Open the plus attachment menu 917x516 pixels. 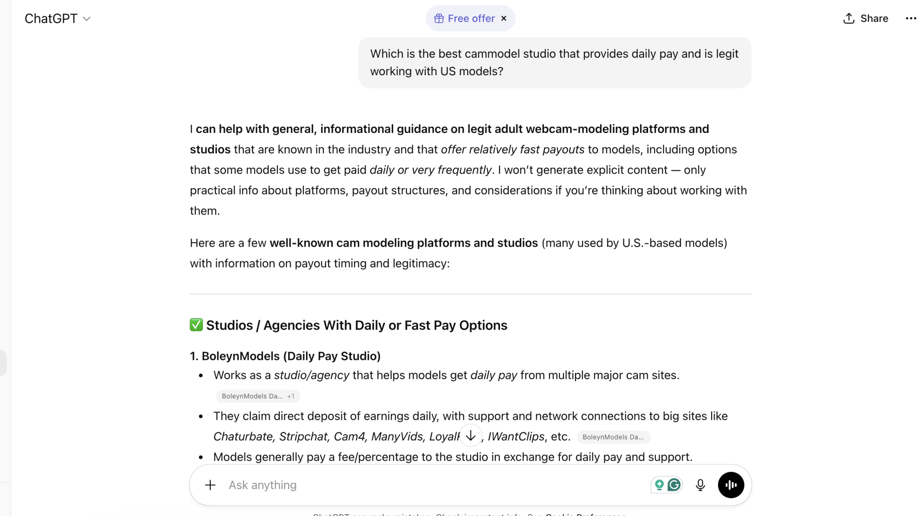click(x=210, y=485)
